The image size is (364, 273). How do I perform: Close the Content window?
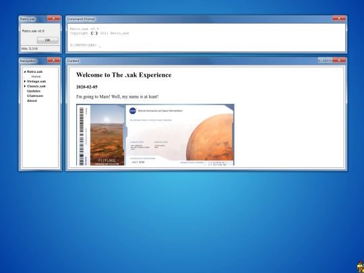click(339, 60)
